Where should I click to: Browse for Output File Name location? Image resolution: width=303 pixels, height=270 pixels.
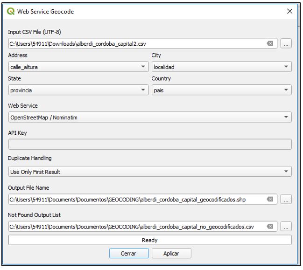tap(286, 199)
